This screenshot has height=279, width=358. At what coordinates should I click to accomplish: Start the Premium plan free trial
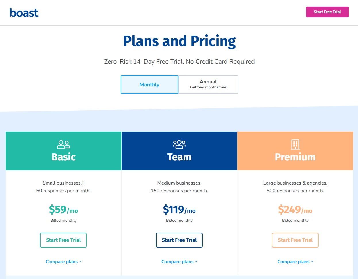(295, 240)
